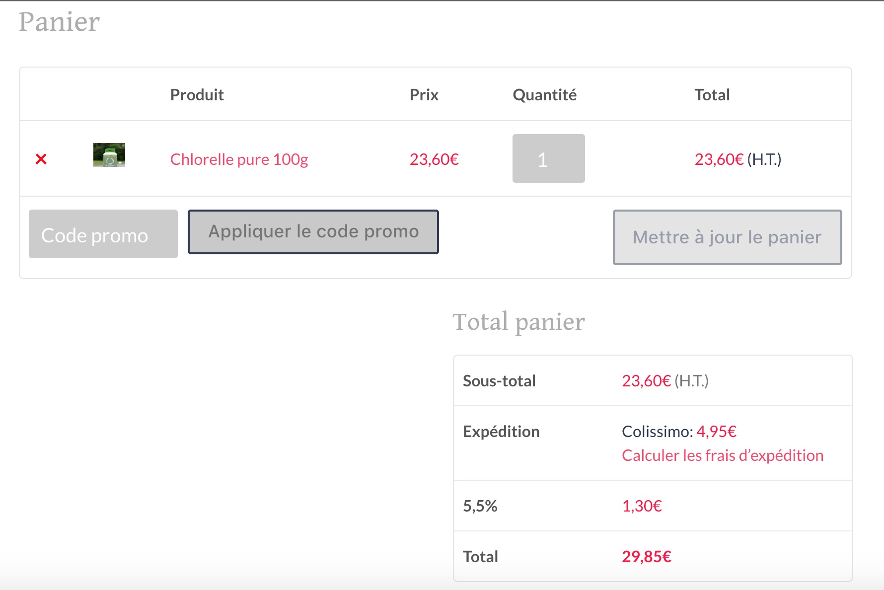
Task: Select the Produit column header
Action: pyautogui.click(x=197, y=95)
